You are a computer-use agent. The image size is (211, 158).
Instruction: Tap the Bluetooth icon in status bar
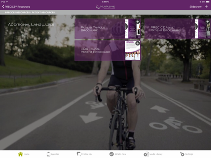(200, 2)
